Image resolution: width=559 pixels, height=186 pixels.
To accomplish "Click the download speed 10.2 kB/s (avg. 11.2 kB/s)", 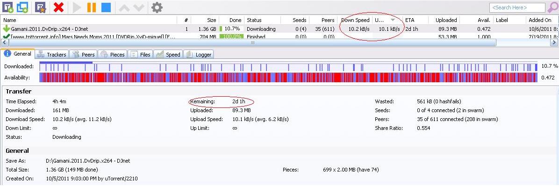I will 82,119.
